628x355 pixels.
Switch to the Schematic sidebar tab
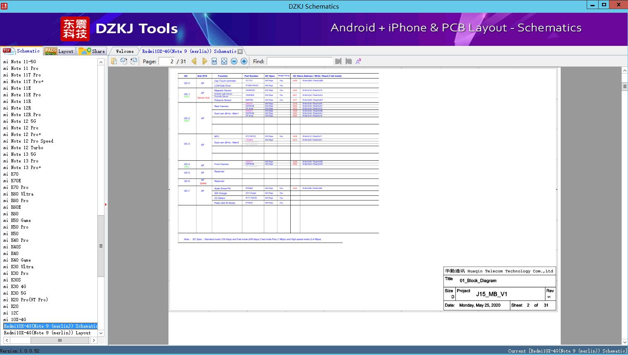(x=21, y=51)
